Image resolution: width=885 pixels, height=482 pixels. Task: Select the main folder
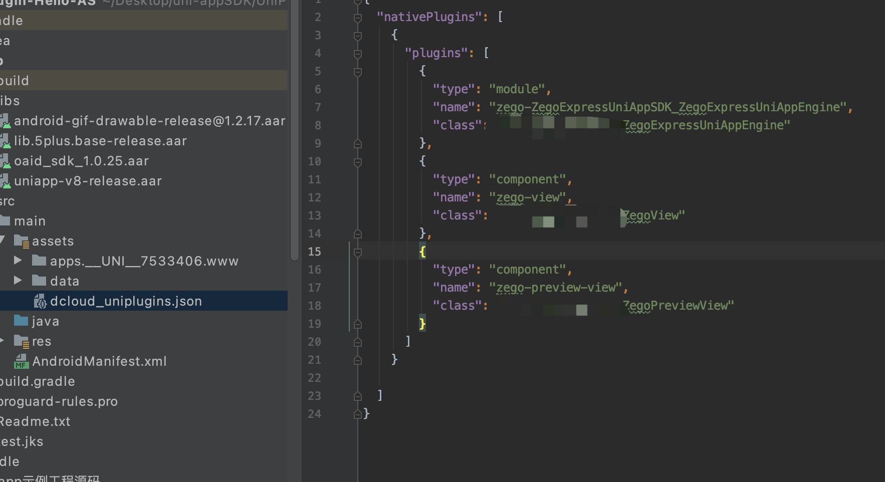30,221
